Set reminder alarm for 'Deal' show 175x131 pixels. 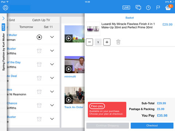pos(39,78)
